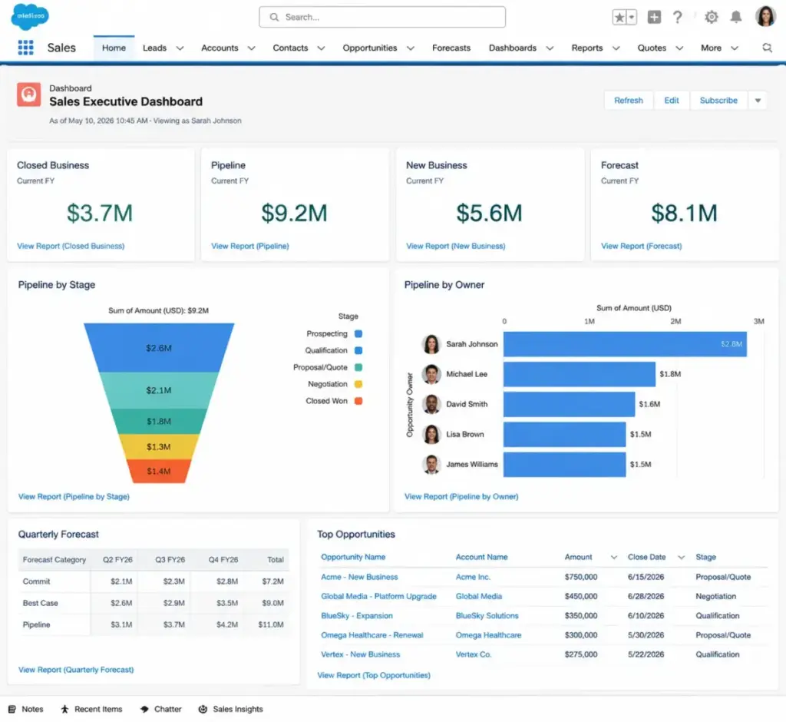Open the dropdown arrow next to Subscribe

point(758,101)
